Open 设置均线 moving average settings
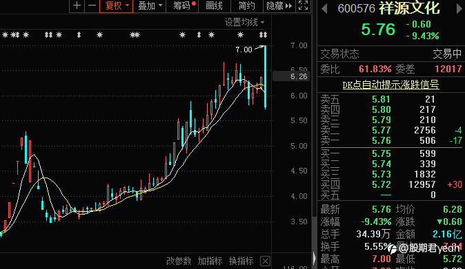 244,22
